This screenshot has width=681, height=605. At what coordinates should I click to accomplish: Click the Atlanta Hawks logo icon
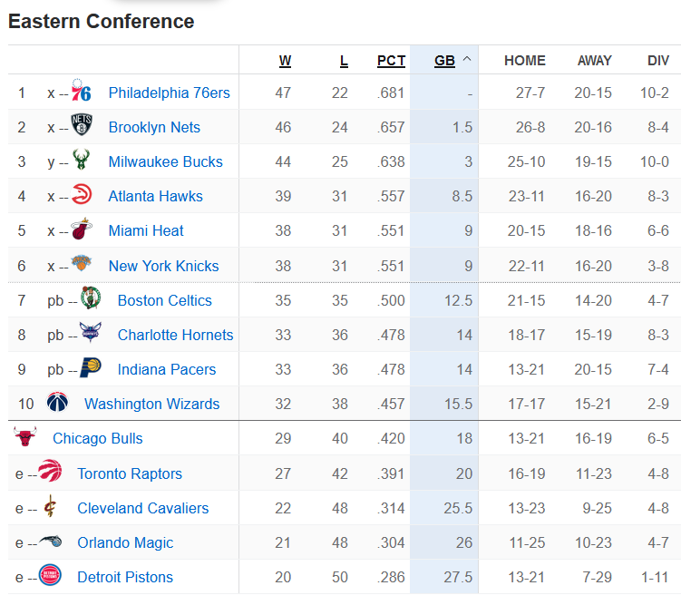[82, 194]
